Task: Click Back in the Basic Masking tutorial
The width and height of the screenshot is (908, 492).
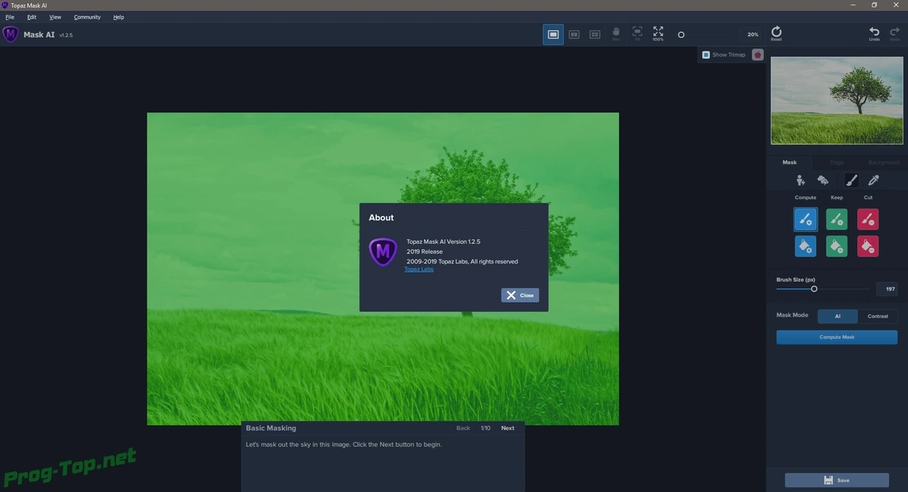Action: click(463, 428)
